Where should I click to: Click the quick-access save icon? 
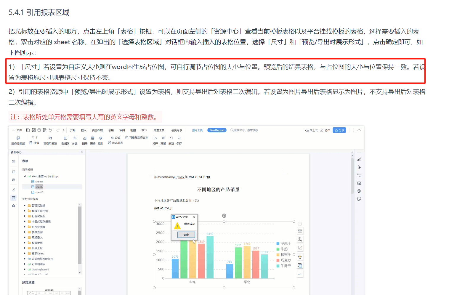pos(28,130)
